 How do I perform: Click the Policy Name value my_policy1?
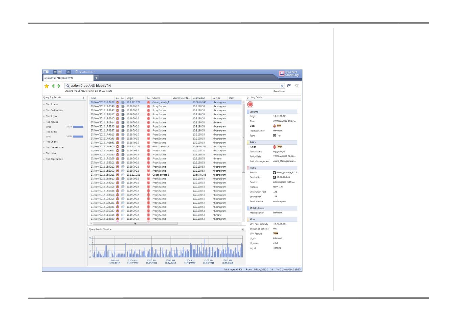[x=279, y=152]
